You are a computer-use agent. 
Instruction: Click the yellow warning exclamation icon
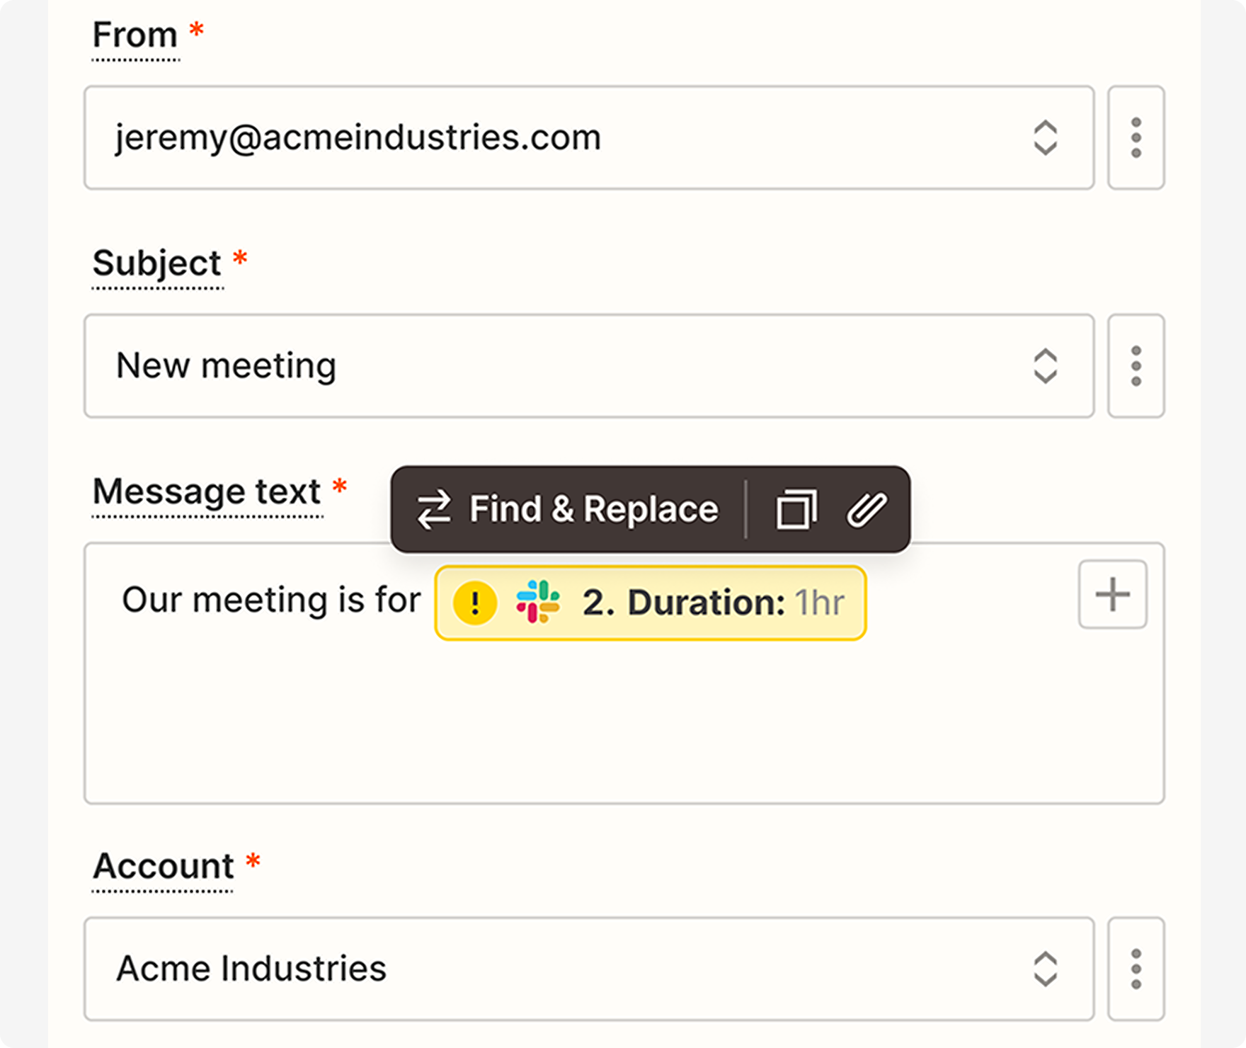[474, 603]
